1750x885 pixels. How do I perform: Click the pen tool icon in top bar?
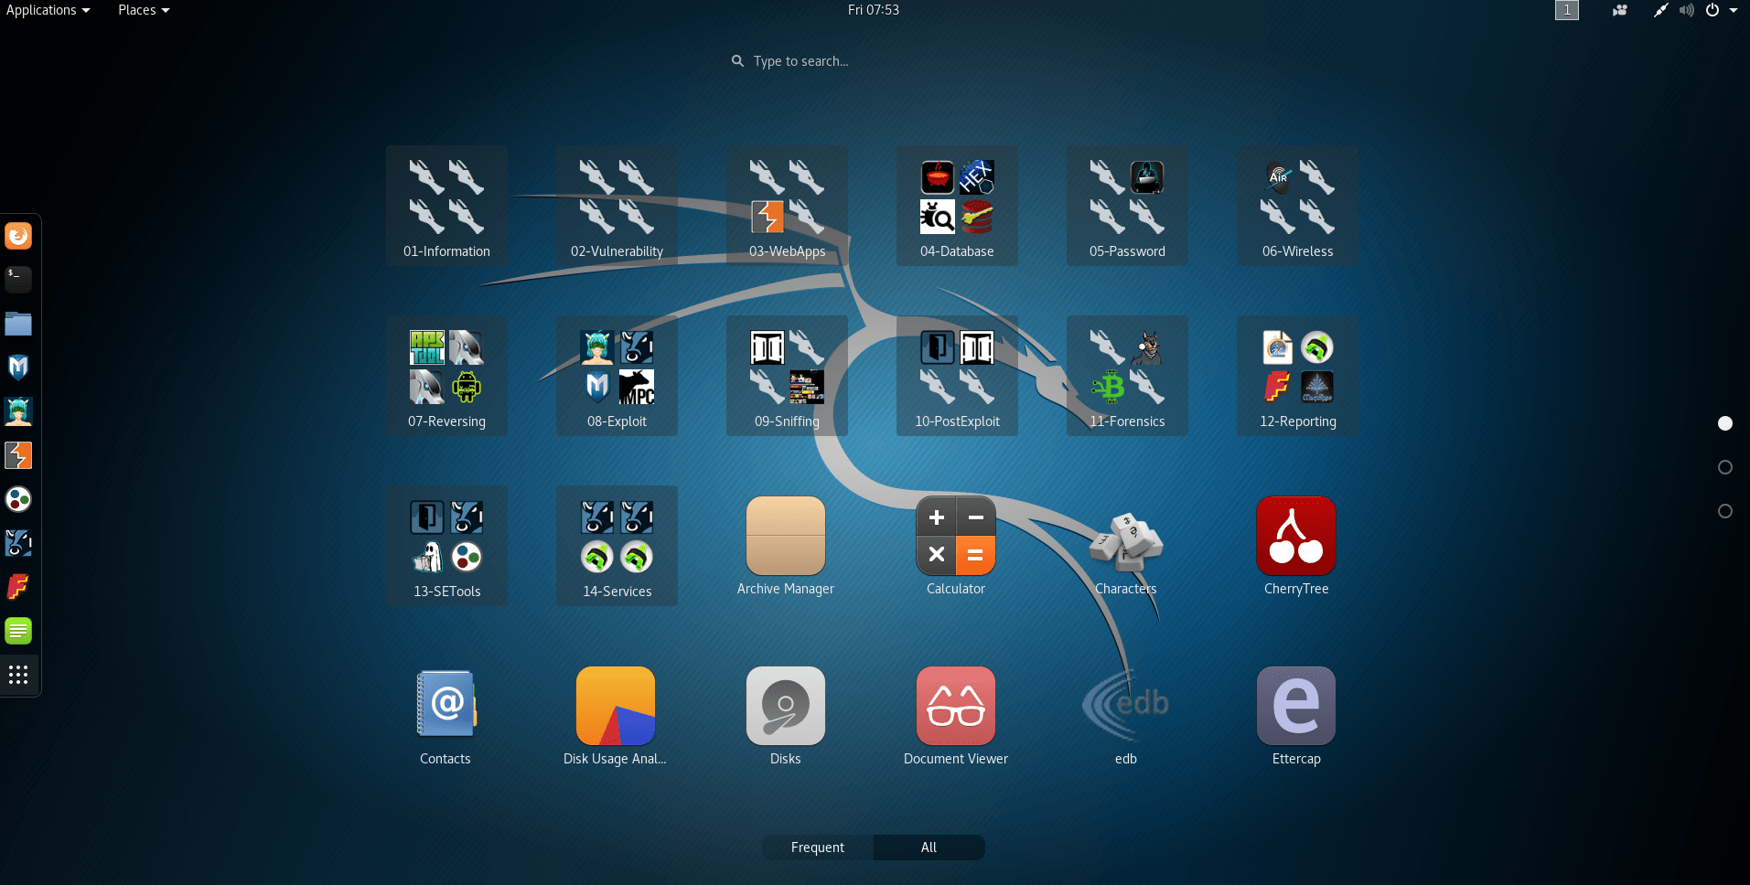click(x=1660, y=10)
